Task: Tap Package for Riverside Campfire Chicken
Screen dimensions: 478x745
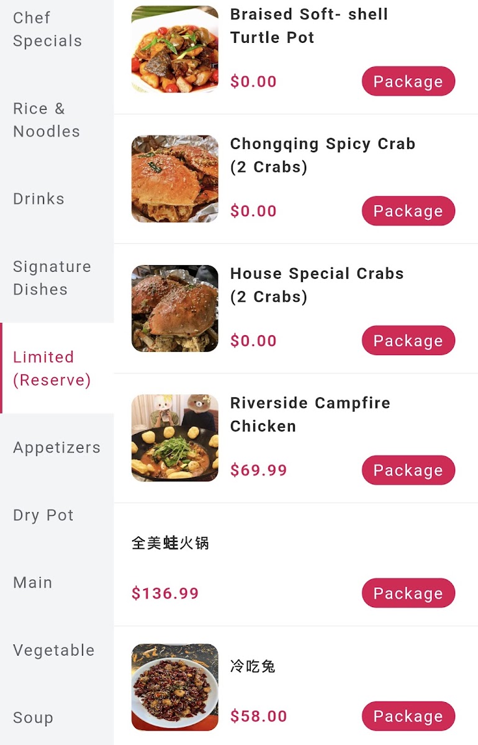Action: click(x=408, y=470)
